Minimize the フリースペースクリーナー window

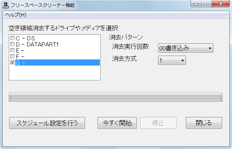196,4
